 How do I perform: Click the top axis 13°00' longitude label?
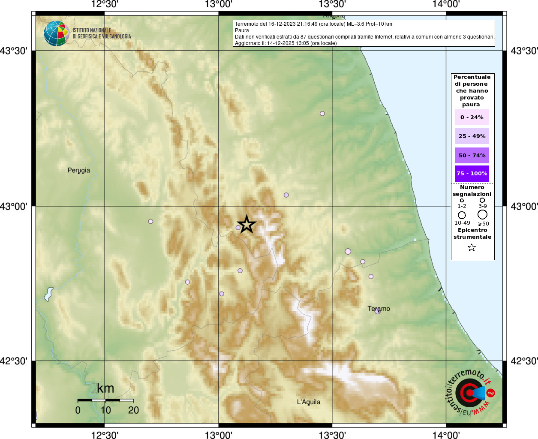point(219,4)
